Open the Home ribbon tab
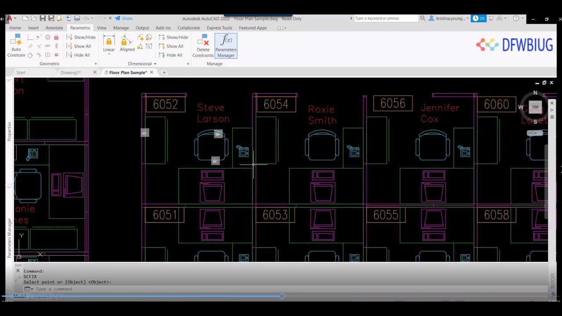 click(15, 28)
